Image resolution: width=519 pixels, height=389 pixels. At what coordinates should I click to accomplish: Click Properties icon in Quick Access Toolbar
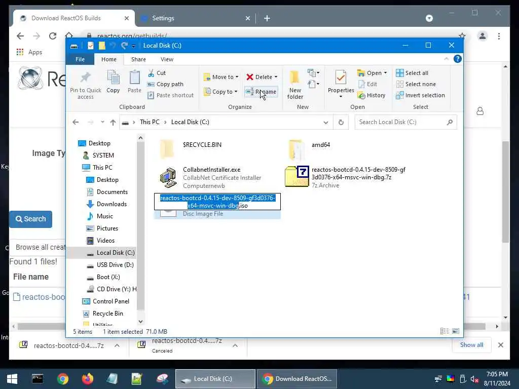(90, 46)
